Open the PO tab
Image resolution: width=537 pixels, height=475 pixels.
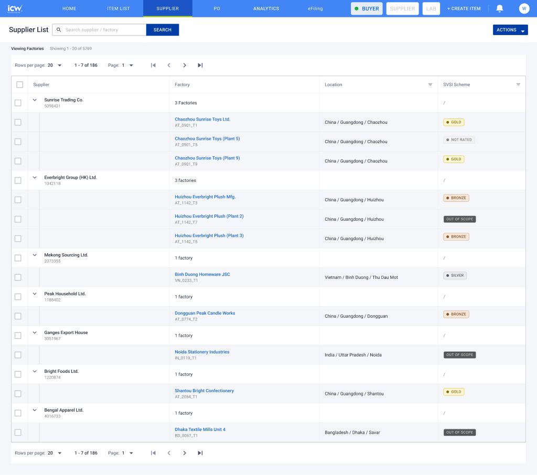coord(217,8)
